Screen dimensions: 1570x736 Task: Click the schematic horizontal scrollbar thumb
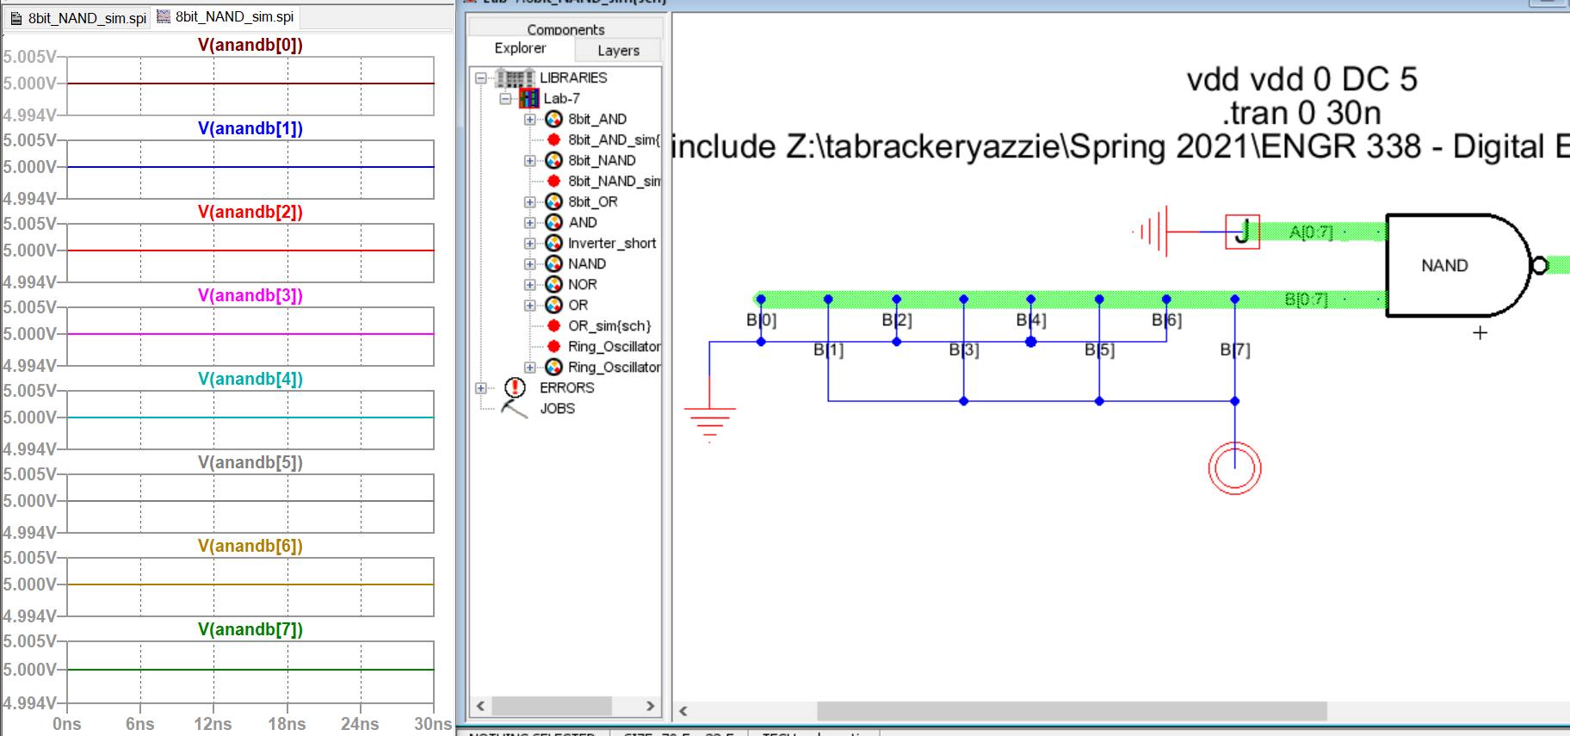pos(1071,711)
